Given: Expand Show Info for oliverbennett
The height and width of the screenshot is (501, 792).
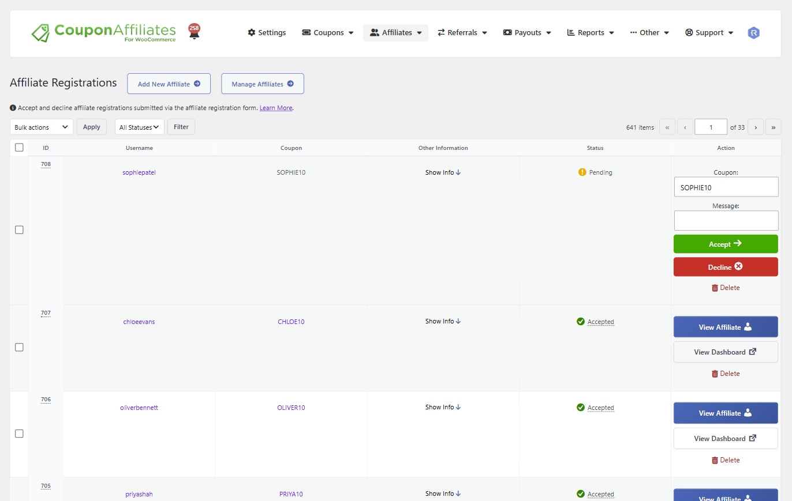Looking at the screenshot, I should pos(443,407).
